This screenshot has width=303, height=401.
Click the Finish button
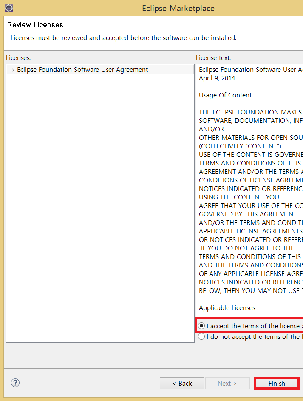[277, 384]
